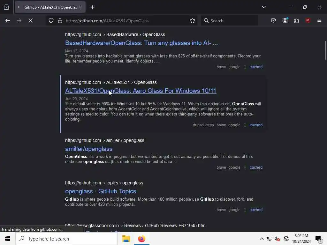The height and width of the screenshot is (245, 327).
Task: Bookmark this page with star icon
Action: point(193,21)
